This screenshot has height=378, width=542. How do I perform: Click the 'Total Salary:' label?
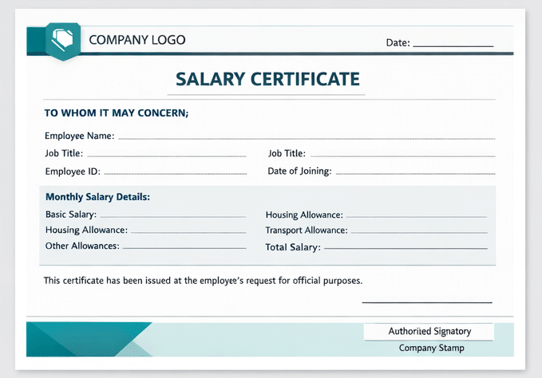pyautogui.click(x=293, y=247)
